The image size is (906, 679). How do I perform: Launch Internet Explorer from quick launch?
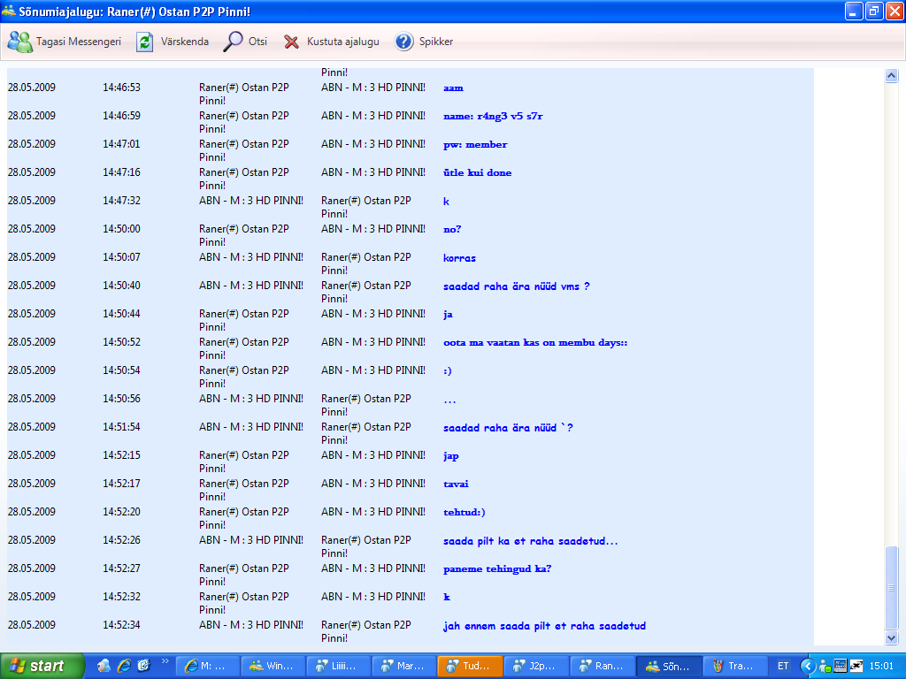124,666
